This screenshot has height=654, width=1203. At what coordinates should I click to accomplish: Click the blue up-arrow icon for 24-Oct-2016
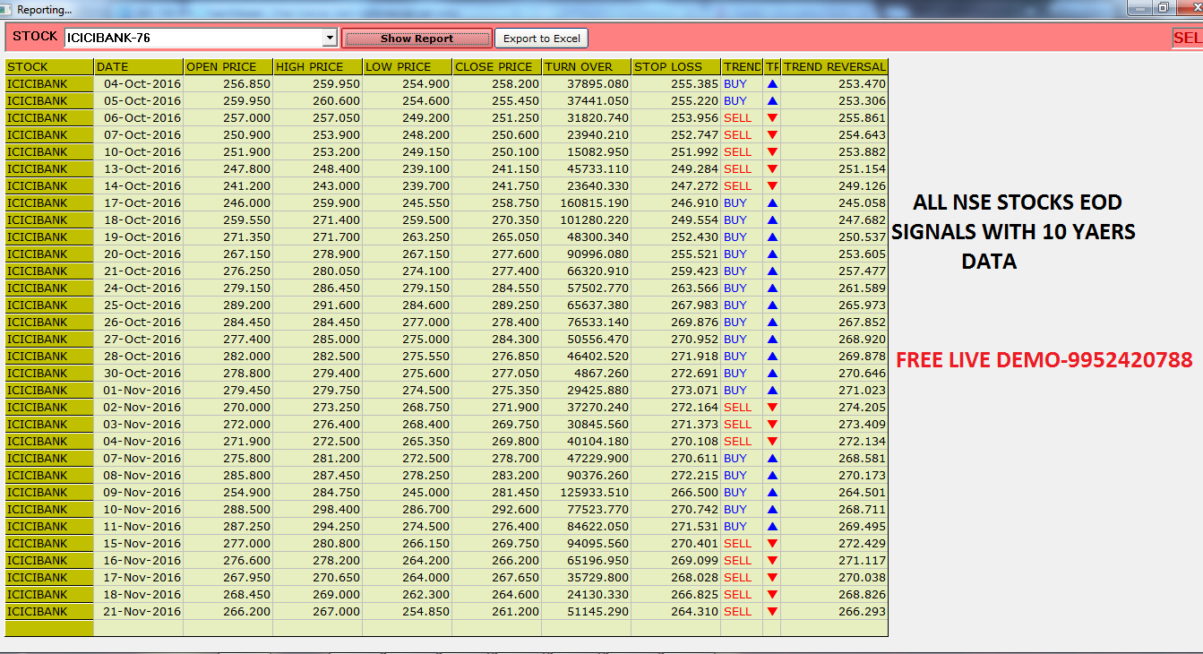coord(772,288)
